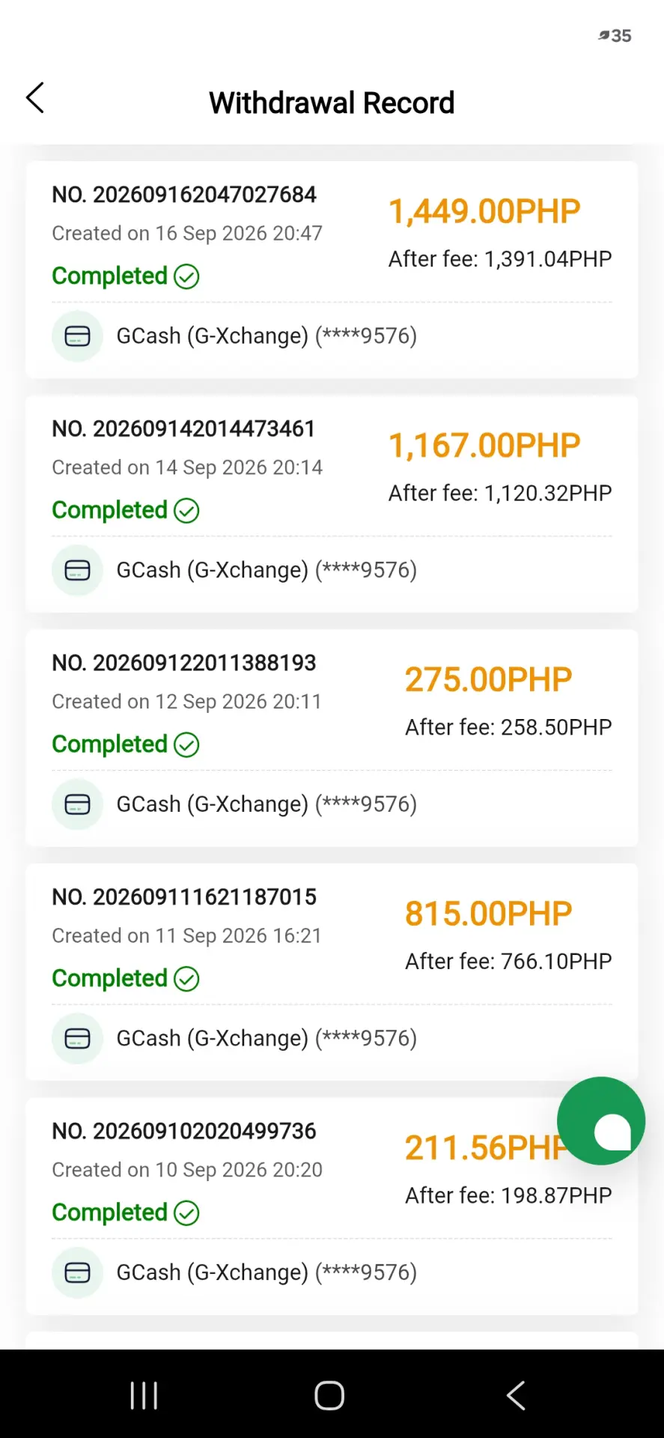Tap card icon for the 16 Sep withdrawal
The height and width of the screenshot is (1438, 664).
click(x=77, y=336)
